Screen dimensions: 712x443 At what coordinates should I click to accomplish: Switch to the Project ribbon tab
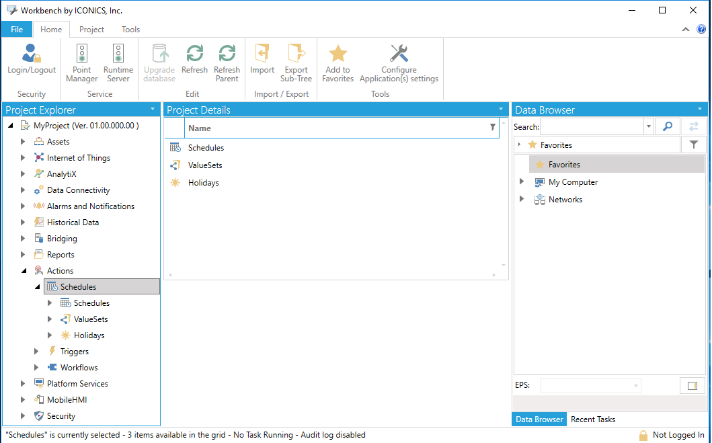click(91, 29)
